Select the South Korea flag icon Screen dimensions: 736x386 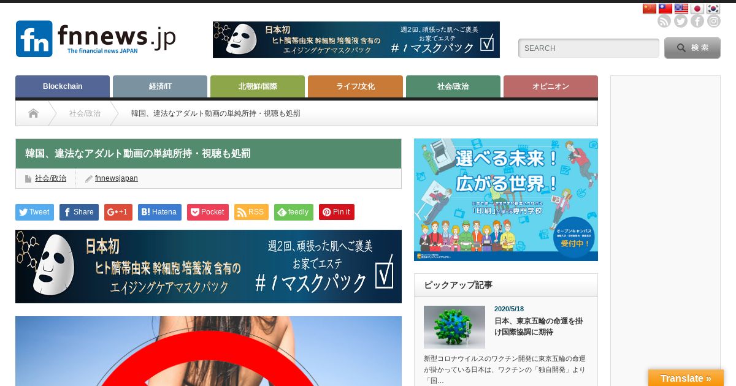(x=713, y=9)
